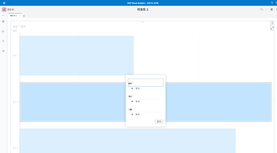Add a new page with the plus icon
Image resolution: width=277 pixels, height=153 pixels.
click(24, 16)
